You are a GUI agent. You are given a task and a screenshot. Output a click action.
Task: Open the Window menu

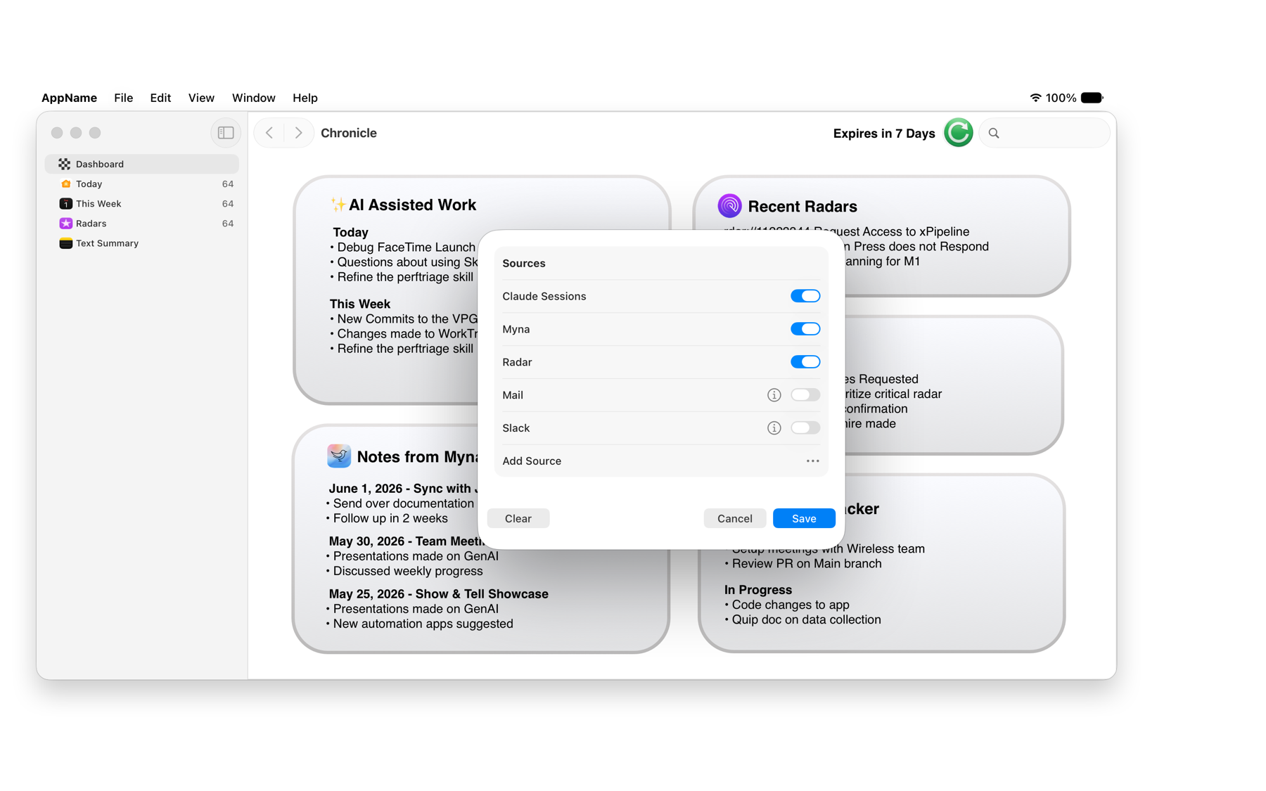(253, 98)
